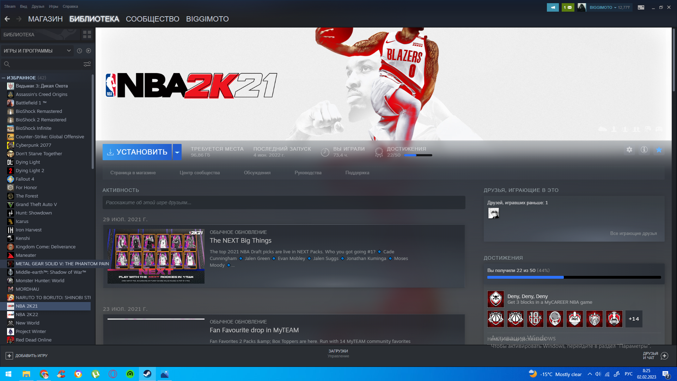Open Центр сообщества link

[x=200, y=173]
